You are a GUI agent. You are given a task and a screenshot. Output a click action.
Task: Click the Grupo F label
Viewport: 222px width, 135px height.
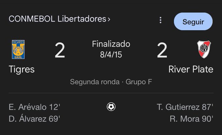point(139,82)
